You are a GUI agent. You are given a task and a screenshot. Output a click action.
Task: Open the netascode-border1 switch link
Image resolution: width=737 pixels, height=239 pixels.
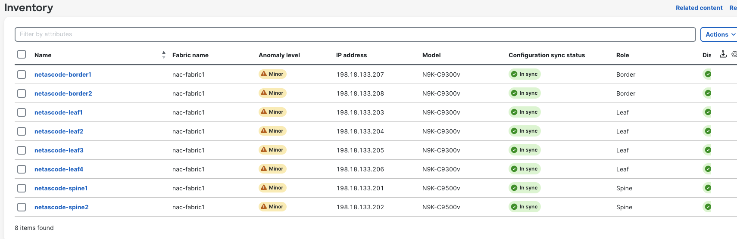click(x=63, y=74)
